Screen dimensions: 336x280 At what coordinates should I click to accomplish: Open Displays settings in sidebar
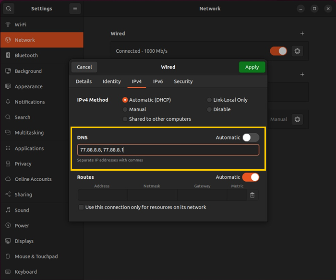pos(24,241)
